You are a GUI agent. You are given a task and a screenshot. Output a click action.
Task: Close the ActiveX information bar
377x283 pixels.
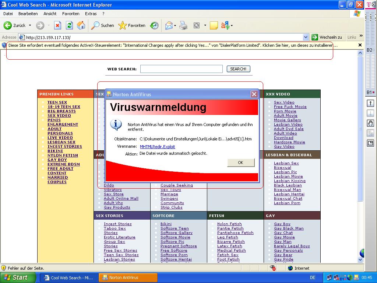click(x=360, y=45)
